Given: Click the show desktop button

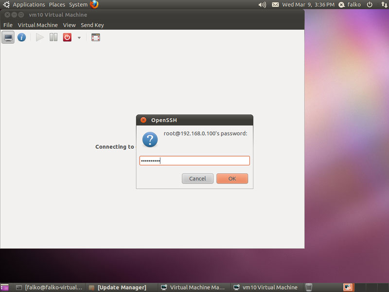Looking at the screenshot, I should pos(4,287).
